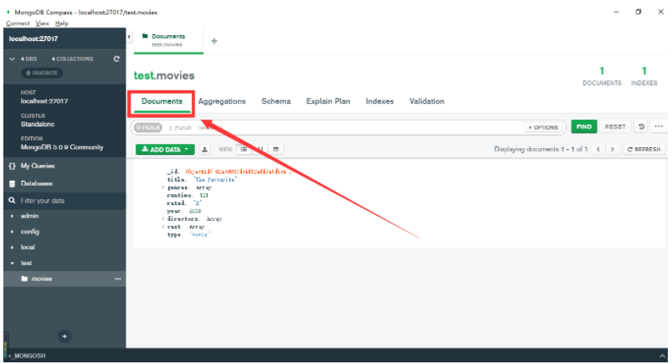This screenshot has height=364, width=672.
Task: Click localhost:27017 sidebar title
Action: click(33, 38)
